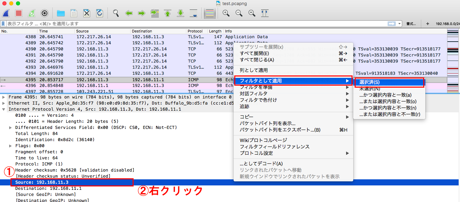Image resolution: width=460 pixels, height=202 pixels.
Task: Close the capture file
Action: 87,14
